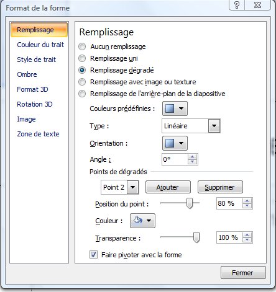Decrease Position du point with down arrow
This screenshot has height=292, width=276.
[247, 206]
